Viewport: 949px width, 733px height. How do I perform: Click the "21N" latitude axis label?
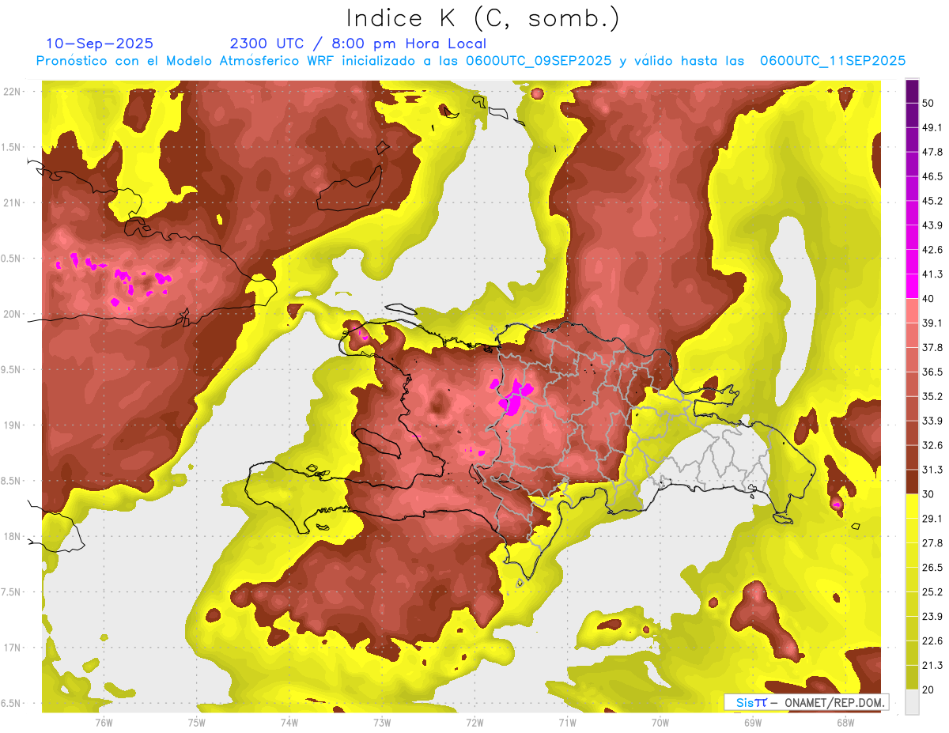click(x=12, y=203)
